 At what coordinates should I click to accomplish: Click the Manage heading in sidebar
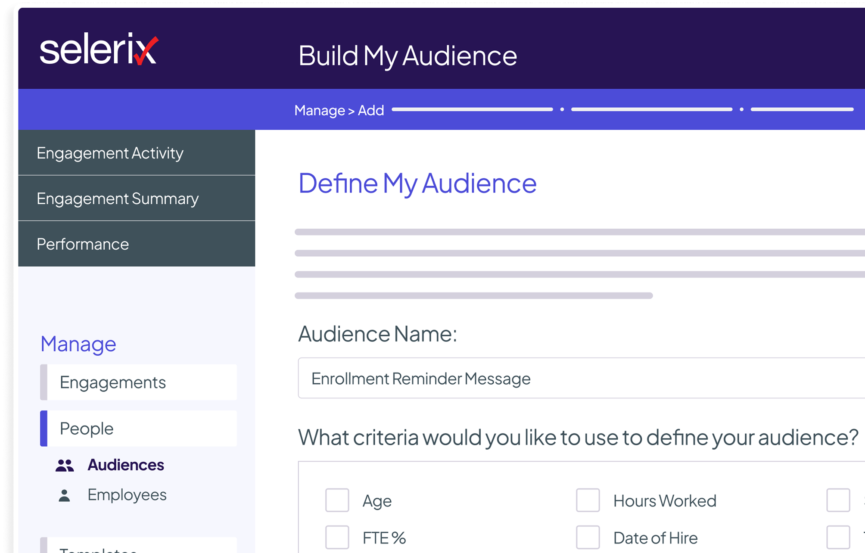[78, 344]
